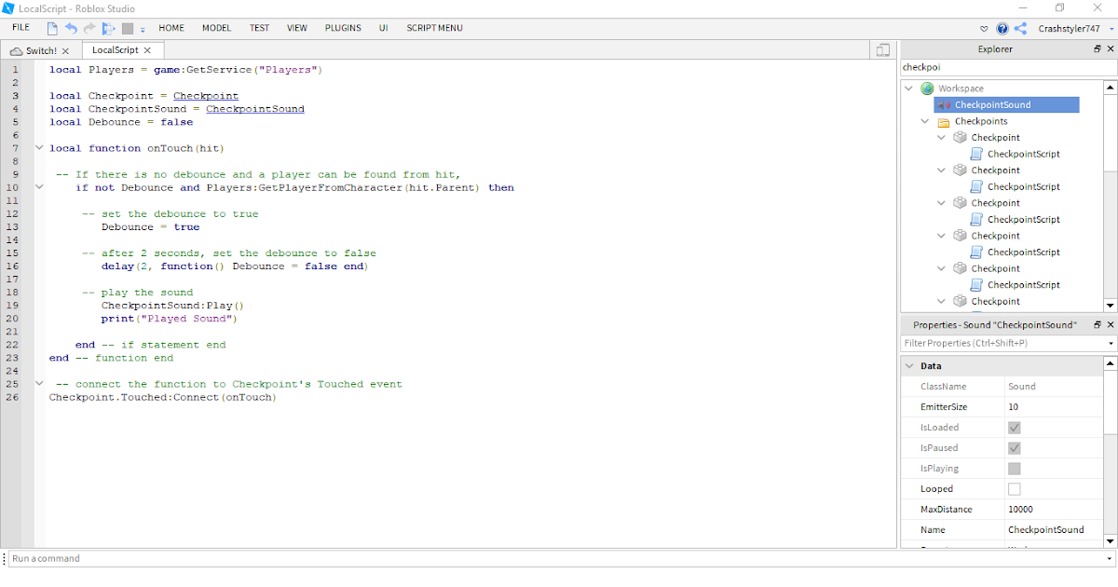The height and width of the screenshot is (587, 1118).
Task: Click the Properties scrollbar down arrow
Action: [x=1110, y=540]
